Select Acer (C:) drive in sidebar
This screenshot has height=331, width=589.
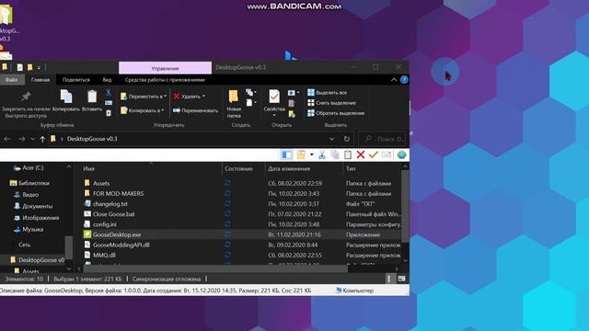click(x=29, y=167)
